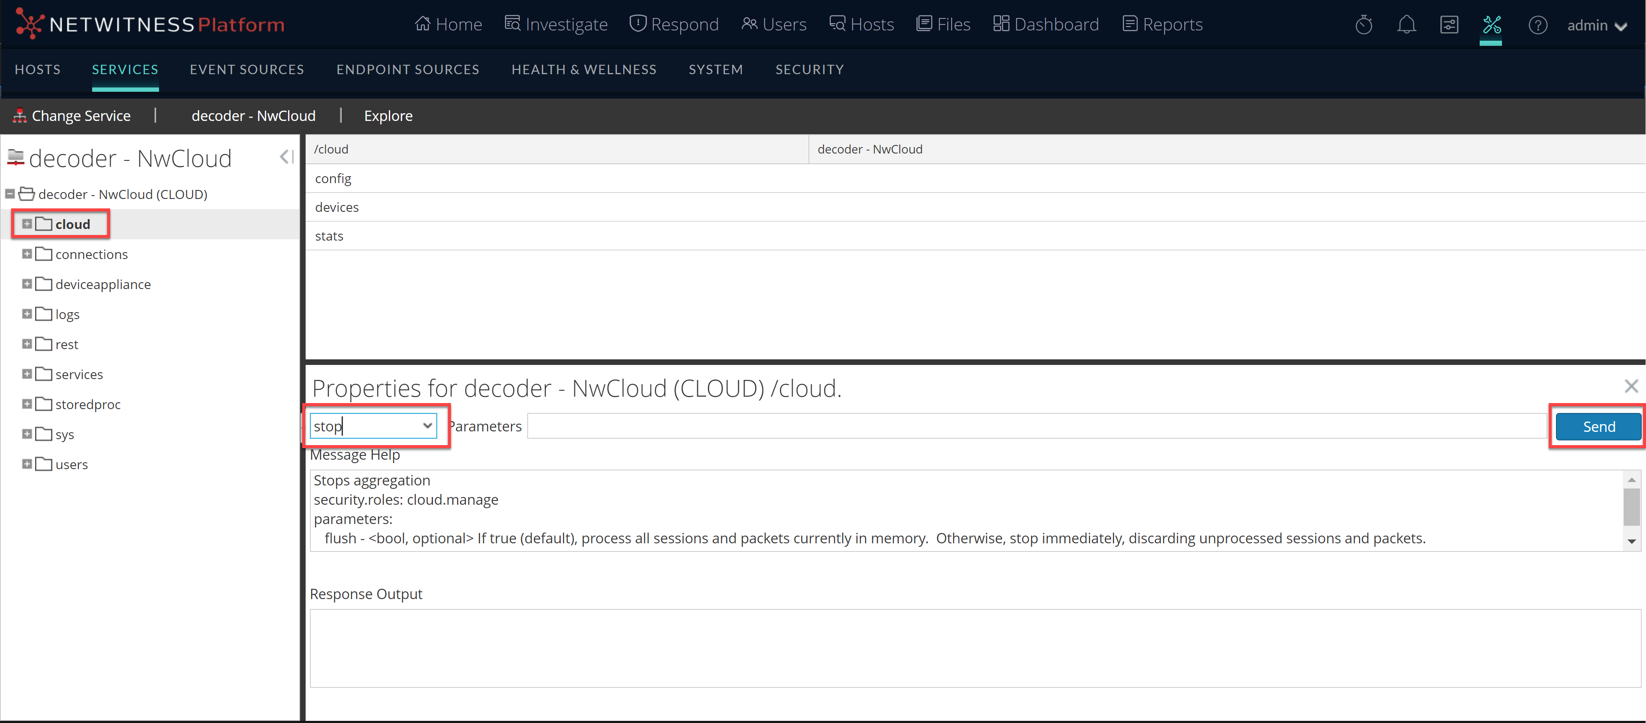Expand the logs tree node
This screenshot has width=1646, height=723.
[x=27, y=314]
